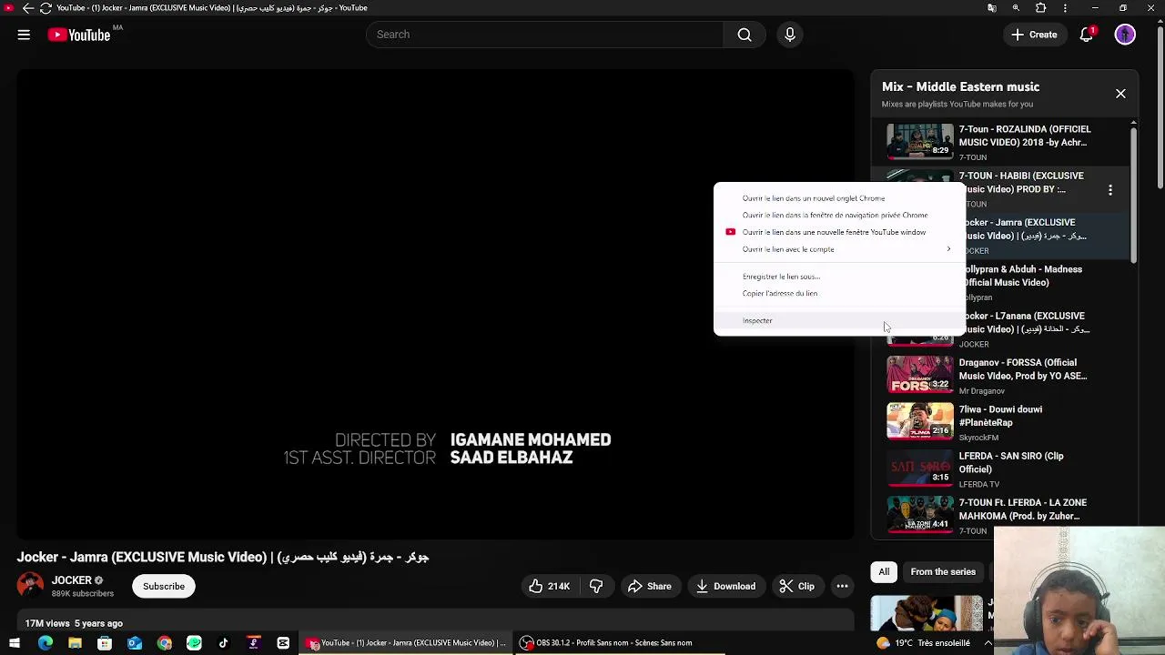
Task: Open Outlook from taskbar
Action: coord(135,643)
